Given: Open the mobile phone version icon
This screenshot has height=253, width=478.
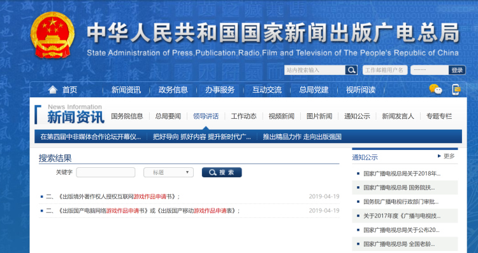Looking at the screenshot, I should pyautogui.click(x=456, y=90).
